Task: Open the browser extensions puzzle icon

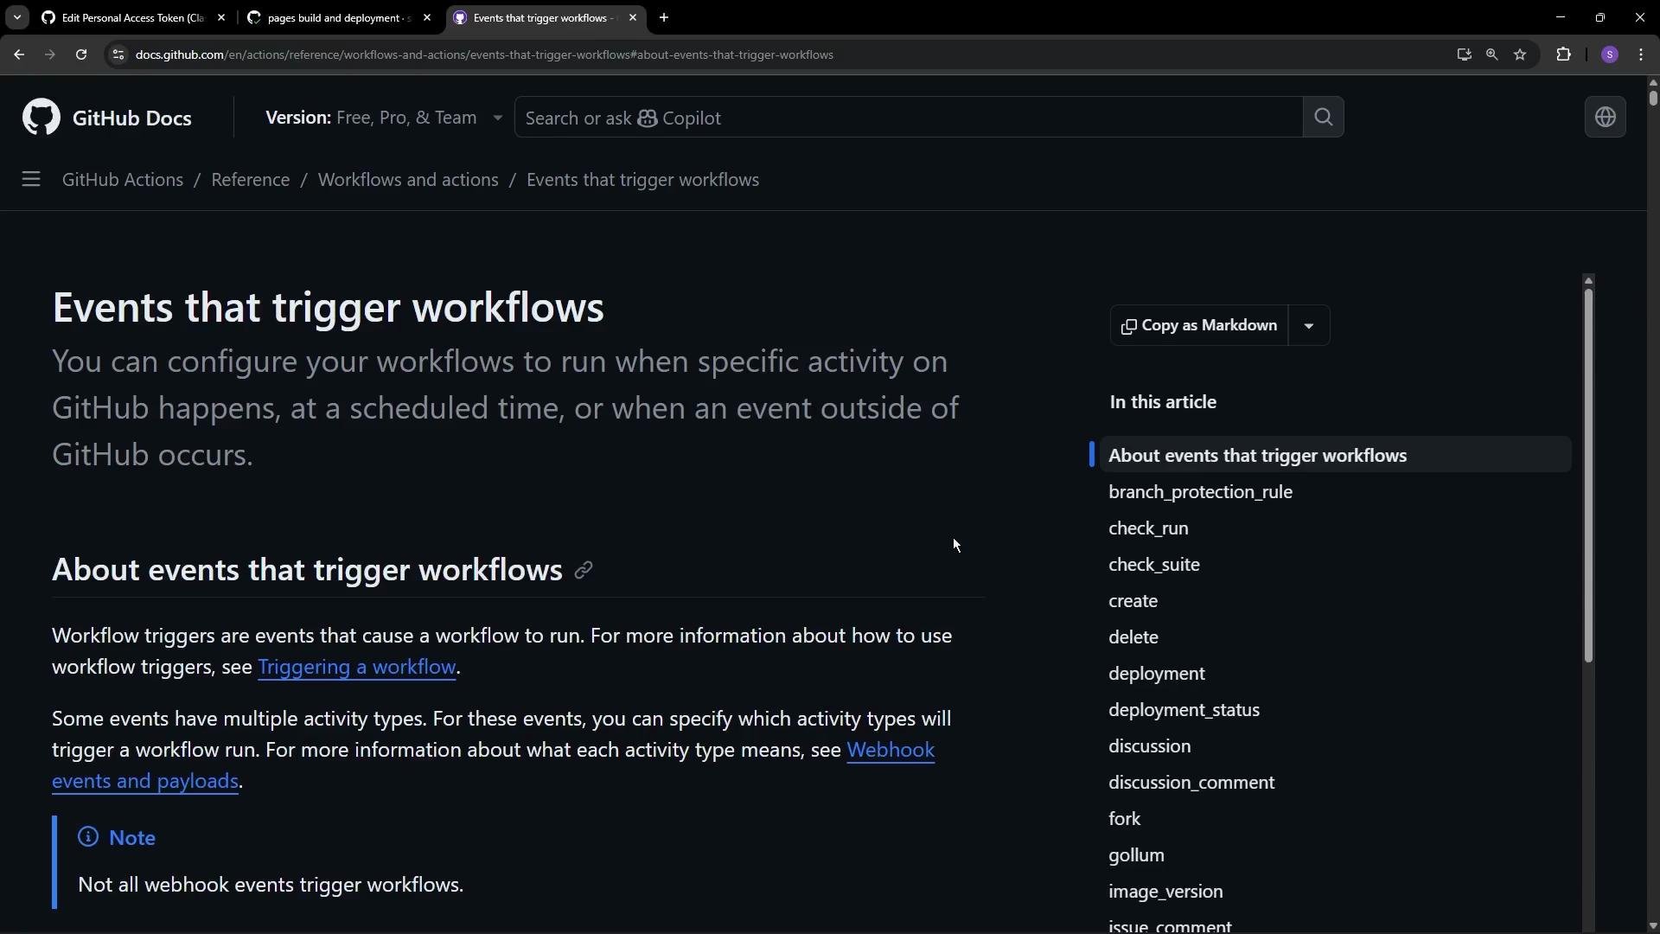Action: tap(1563, 54)
